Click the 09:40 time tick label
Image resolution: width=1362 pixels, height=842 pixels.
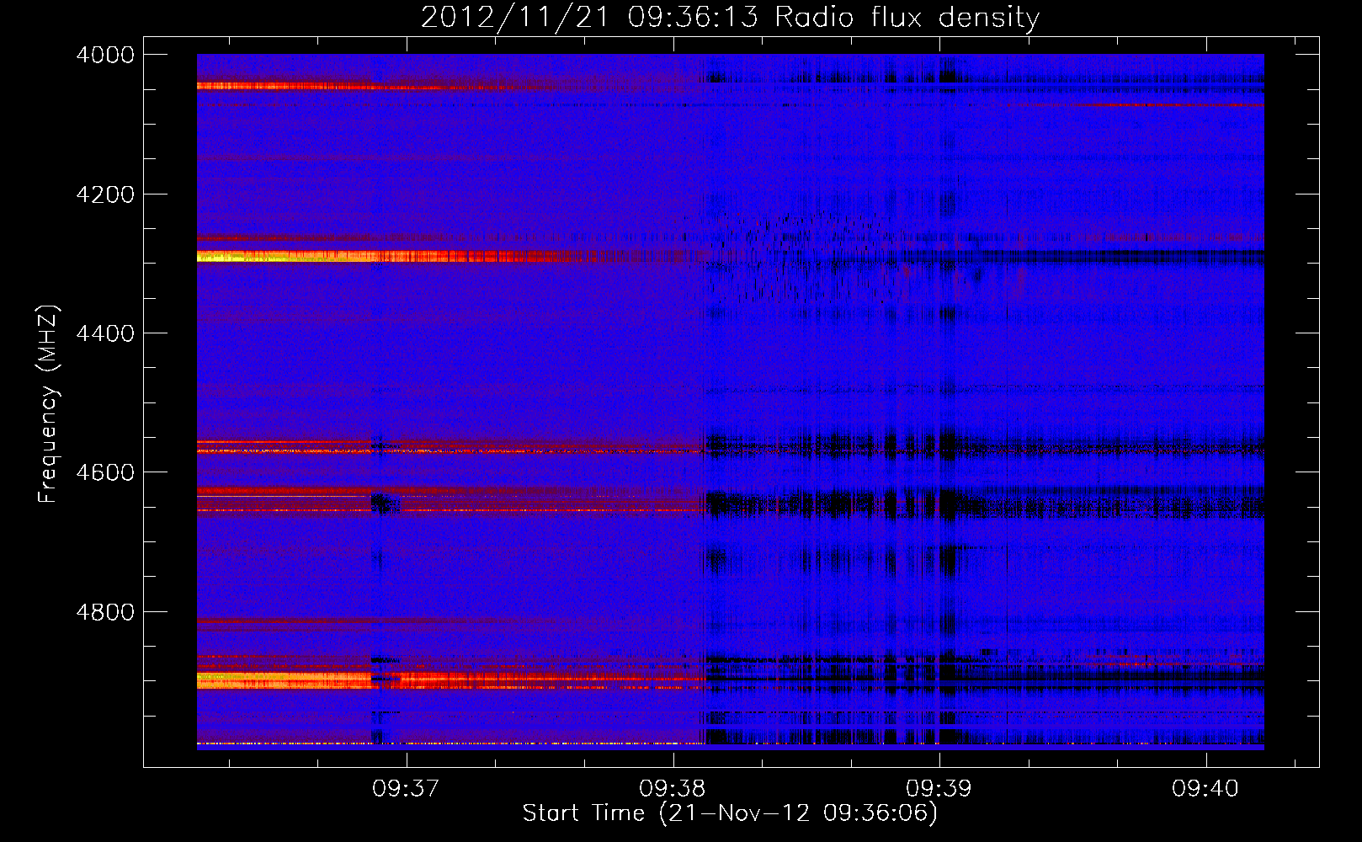1205,788
